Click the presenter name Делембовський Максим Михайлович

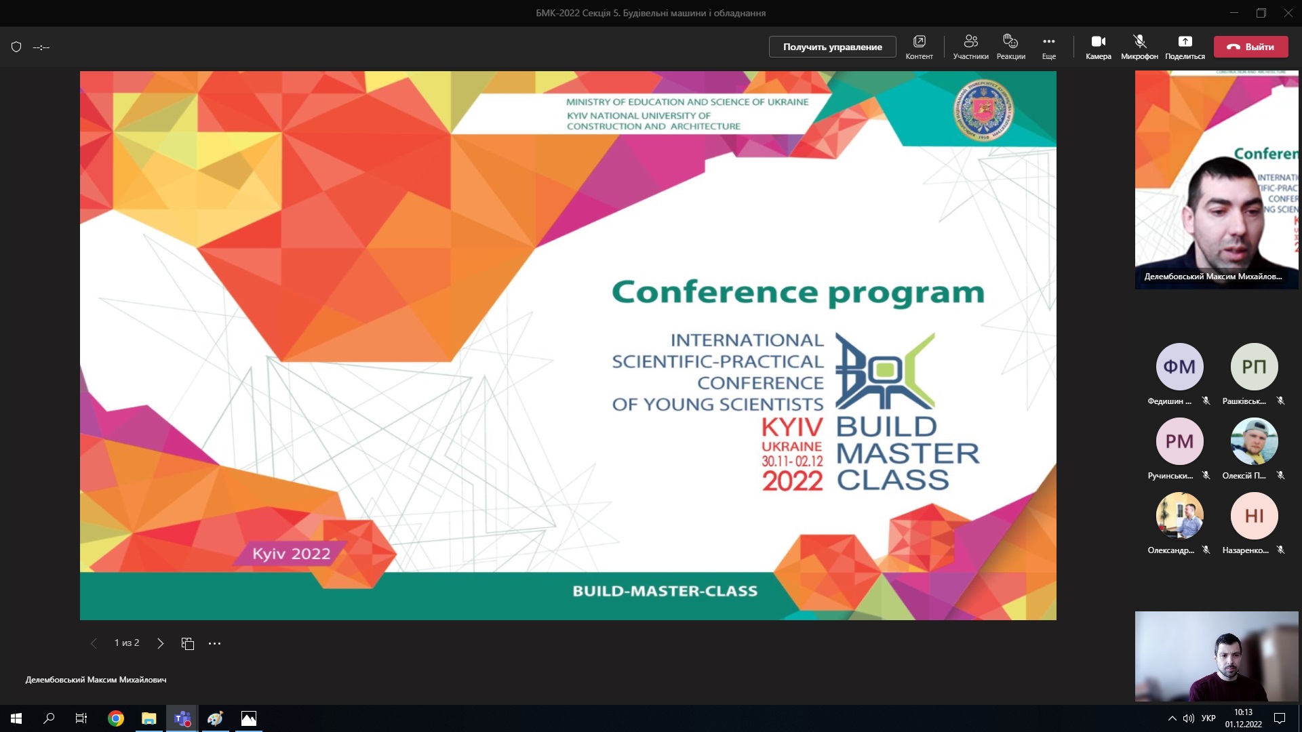pyautogui.click(x=96, y=679)
